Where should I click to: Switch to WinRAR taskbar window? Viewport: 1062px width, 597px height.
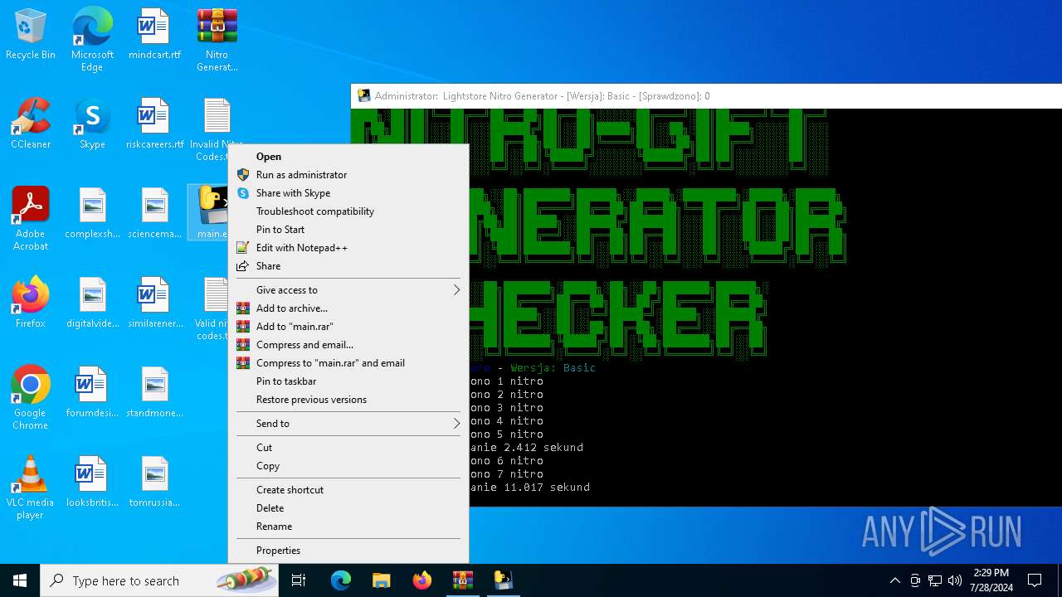[462, 580]
